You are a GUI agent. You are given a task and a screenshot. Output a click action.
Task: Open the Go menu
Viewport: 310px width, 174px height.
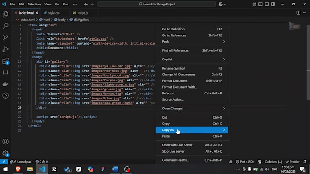pyautogui.click(x=57, y=4)
